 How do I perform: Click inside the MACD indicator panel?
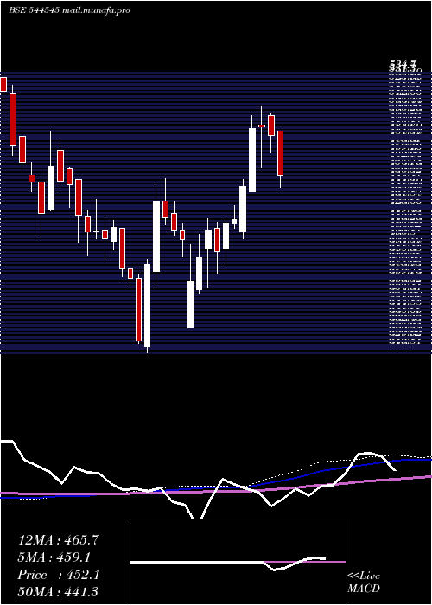point(238,562)
